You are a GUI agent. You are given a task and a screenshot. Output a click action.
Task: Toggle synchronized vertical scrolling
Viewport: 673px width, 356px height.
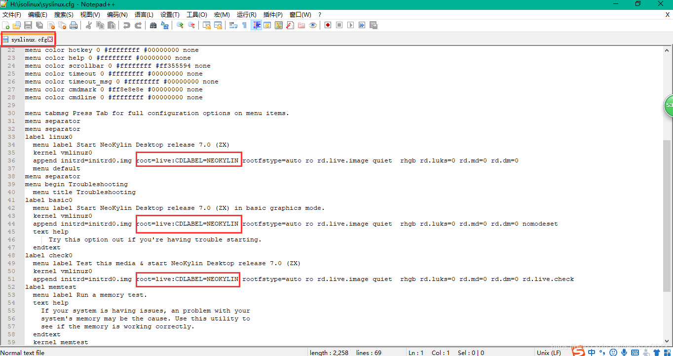207,25
